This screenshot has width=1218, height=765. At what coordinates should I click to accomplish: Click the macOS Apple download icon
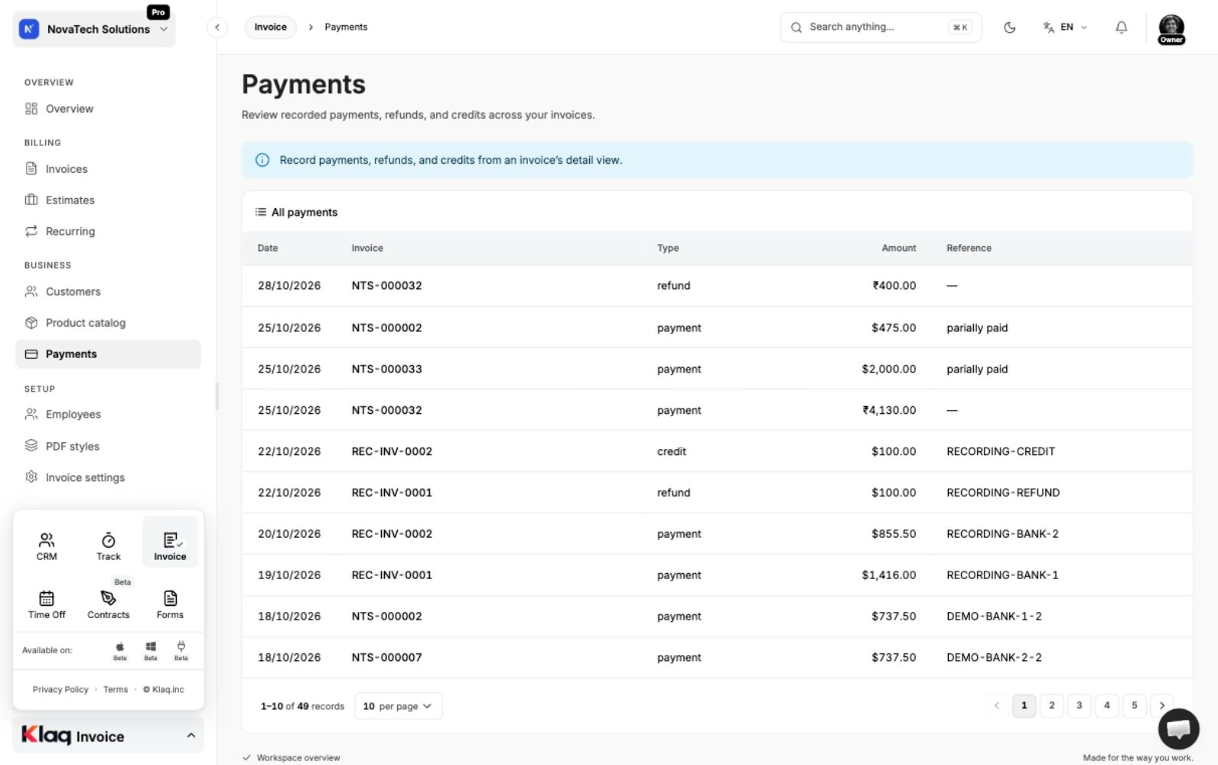click(x=120, y=646)
